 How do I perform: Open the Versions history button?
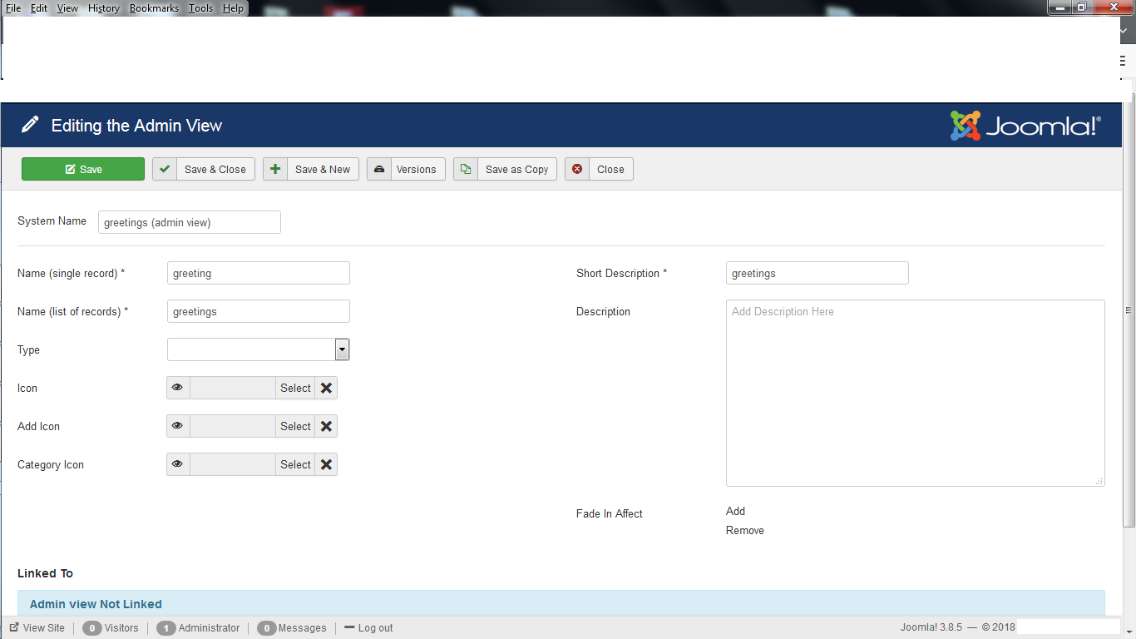click(406, 169)
